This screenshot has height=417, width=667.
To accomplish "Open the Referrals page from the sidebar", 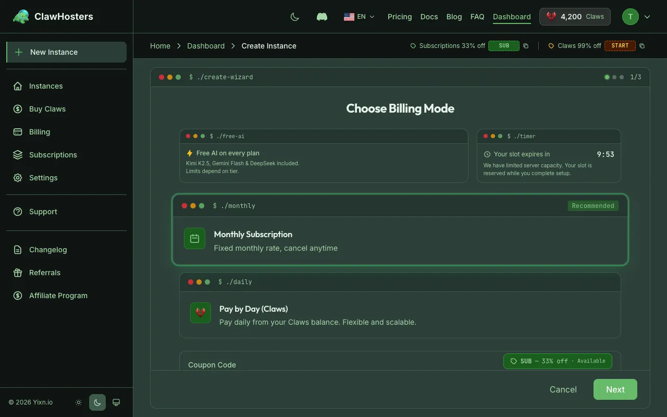I will (x=44, y=273).
